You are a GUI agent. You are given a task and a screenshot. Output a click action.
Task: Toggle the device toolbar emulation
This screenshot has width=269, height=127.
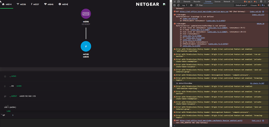click(x=179, y=2)
